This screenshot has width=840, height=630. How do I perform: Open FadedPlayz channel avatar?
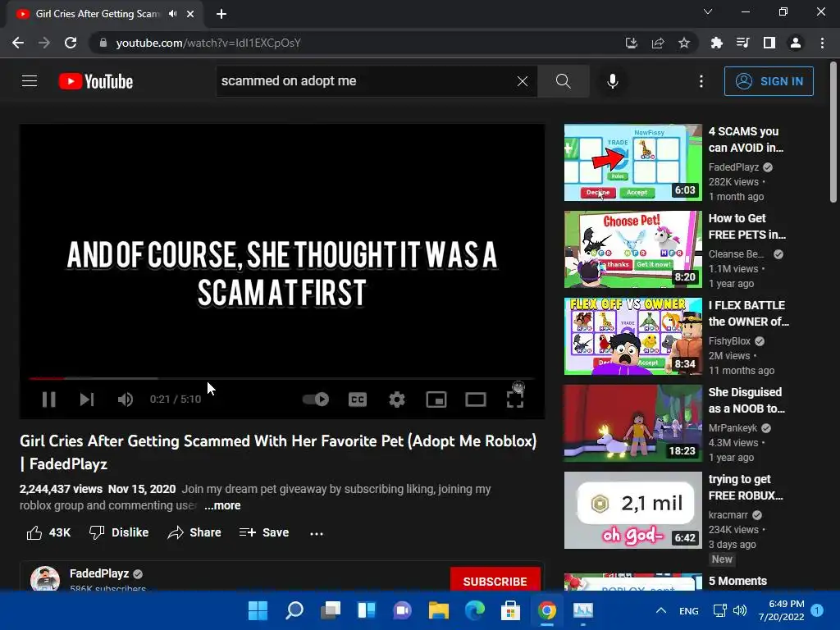pyautogui.click(x=45, y=578)
